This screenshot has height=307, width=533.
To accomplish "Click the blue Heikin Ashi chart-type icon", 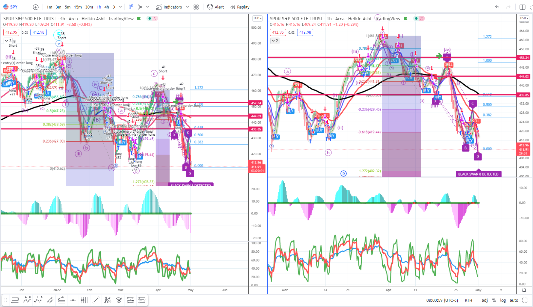I will [x=131, y=7].
